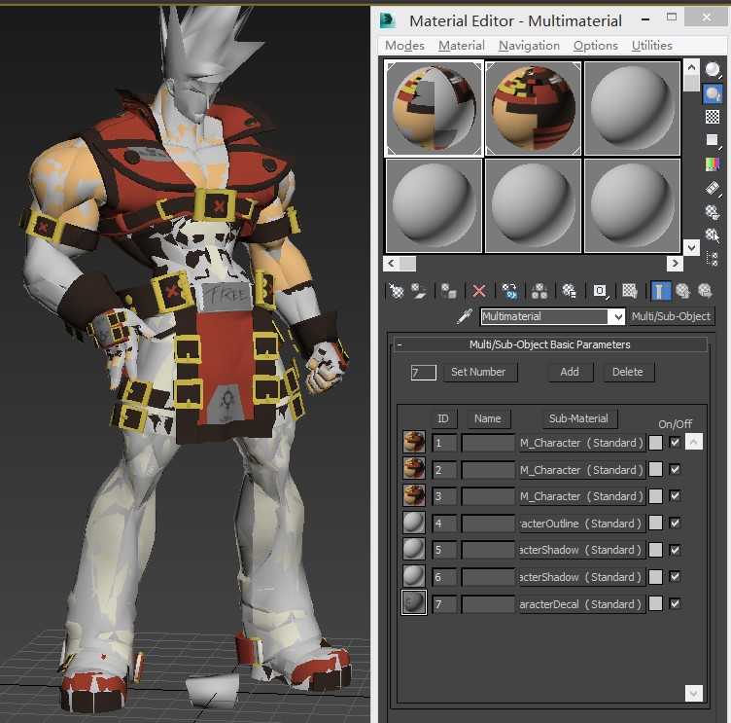The height and width of the screenshot is (723, 731).
Task: Click the Get Material icon
Action: point(396,291)
